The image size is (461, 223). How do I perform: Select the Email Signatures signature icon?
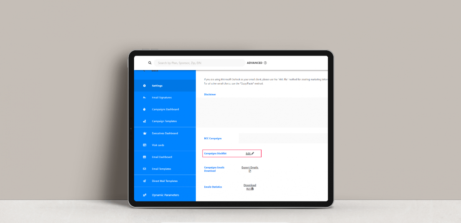tap(144, 98)
